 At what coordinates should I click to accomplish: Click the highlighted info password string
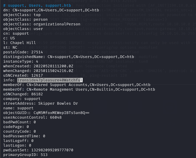point(50,80)
